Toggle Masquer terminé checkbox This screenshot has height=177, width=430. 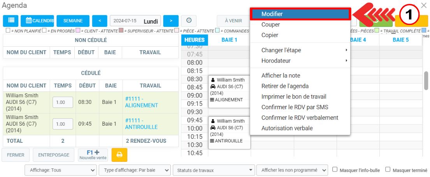click(388, 170)
